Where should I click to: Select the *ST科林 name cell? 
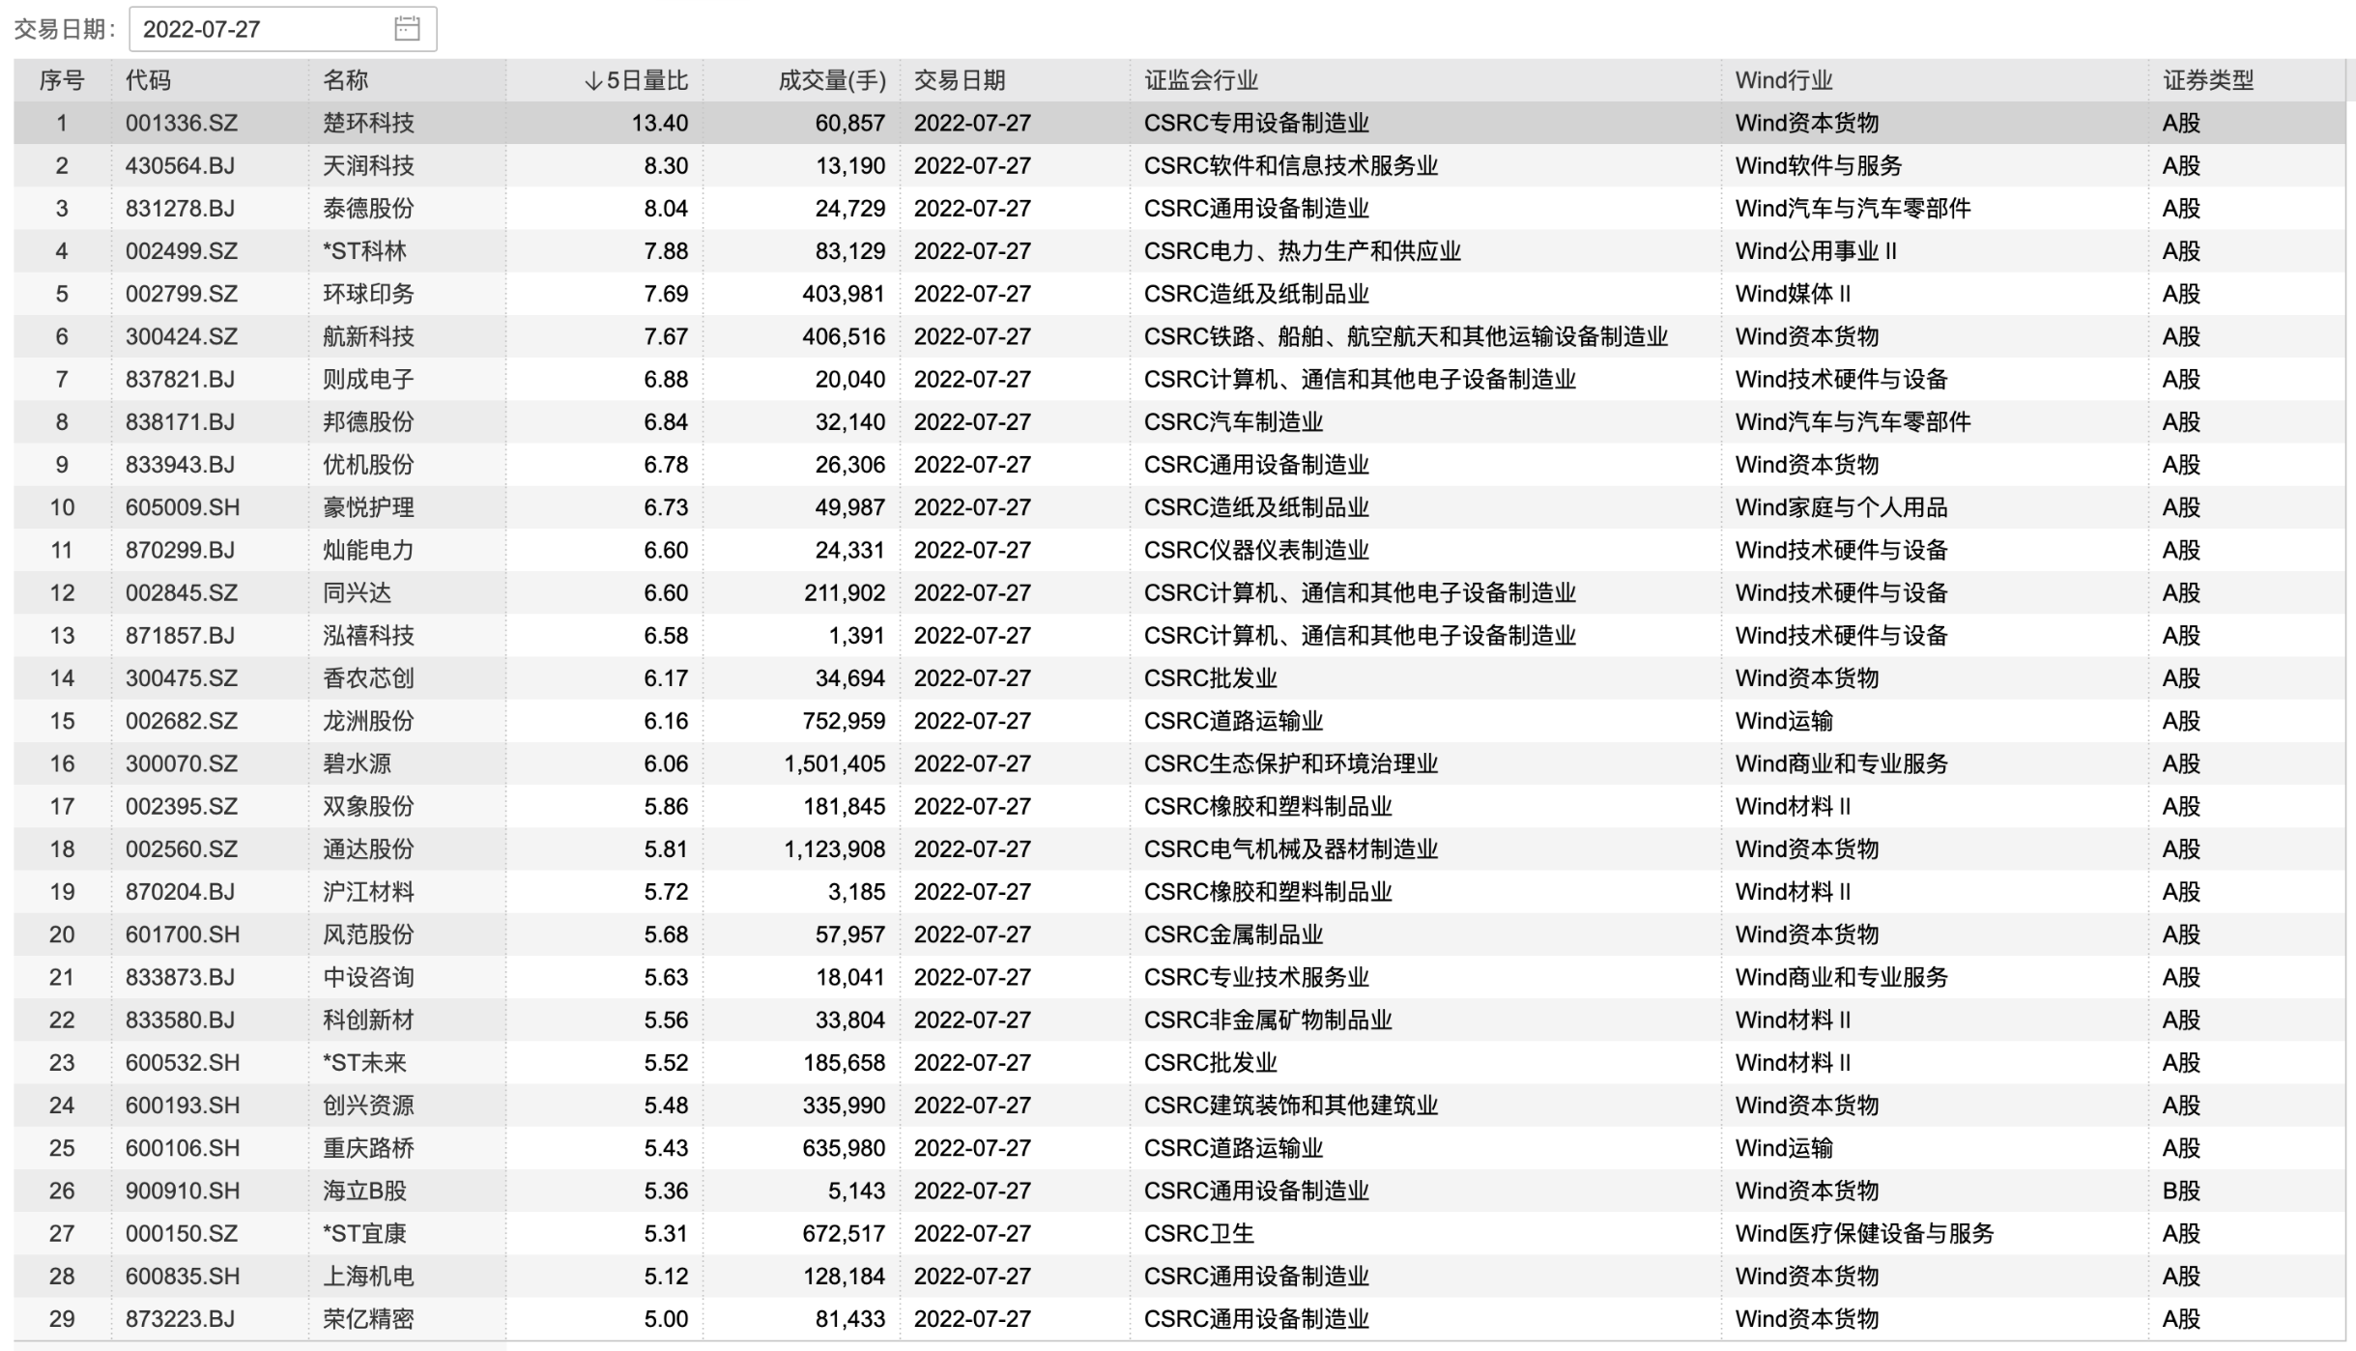364,251
